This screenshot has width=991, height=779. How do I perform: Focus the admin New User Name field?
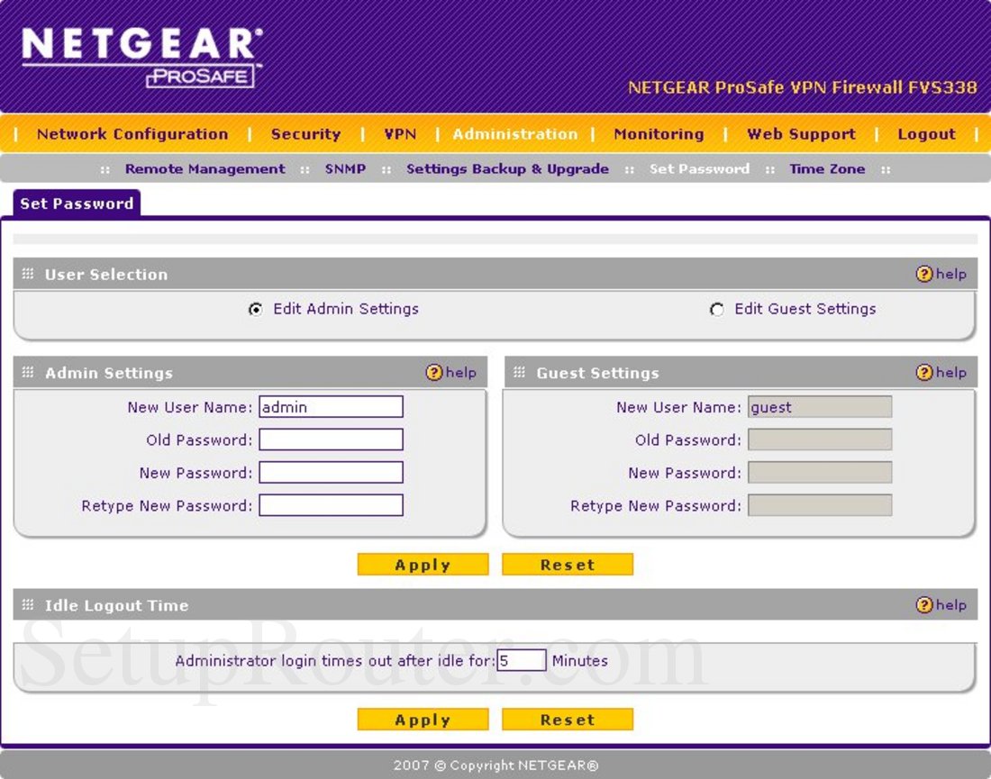[332, 407]
